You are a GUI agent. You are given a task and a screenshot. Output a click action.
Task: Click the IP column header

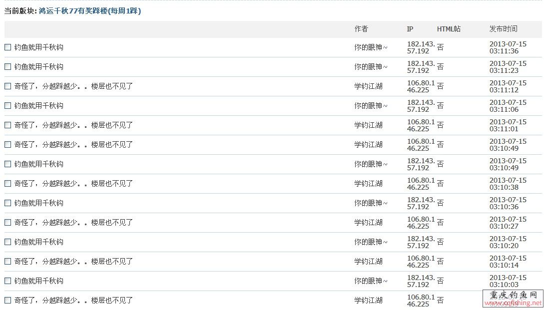[x=410, y=29]
